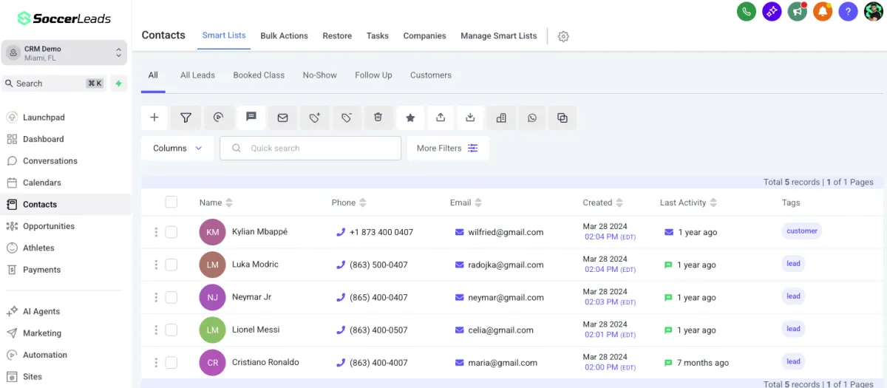Check the Neymar Jr row checkbox
This screenshot has width=887, height=388.
pos(171,297)
